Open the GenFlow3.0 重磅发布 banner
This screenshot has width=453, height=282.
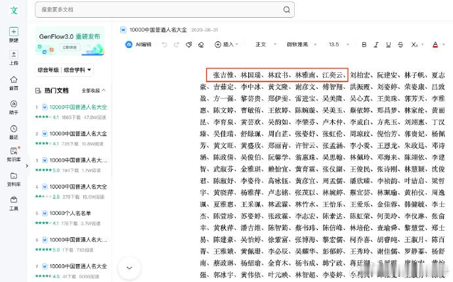[70, 41]
